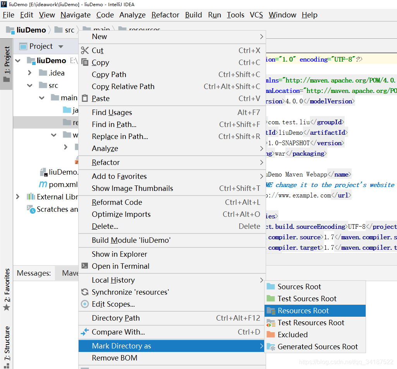
Task: Open the Build menu in menu bar
Action: coord(193,15)
